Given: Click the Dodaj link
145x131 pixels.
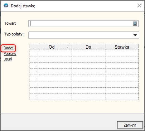Looking at the screenshot, I should coord(8,48).
